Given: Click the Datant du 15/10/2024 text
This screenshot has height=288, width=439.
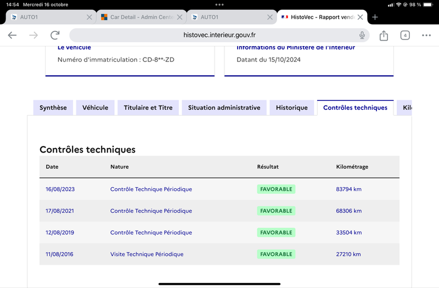Looking at the screenshot, I should 268,60.
